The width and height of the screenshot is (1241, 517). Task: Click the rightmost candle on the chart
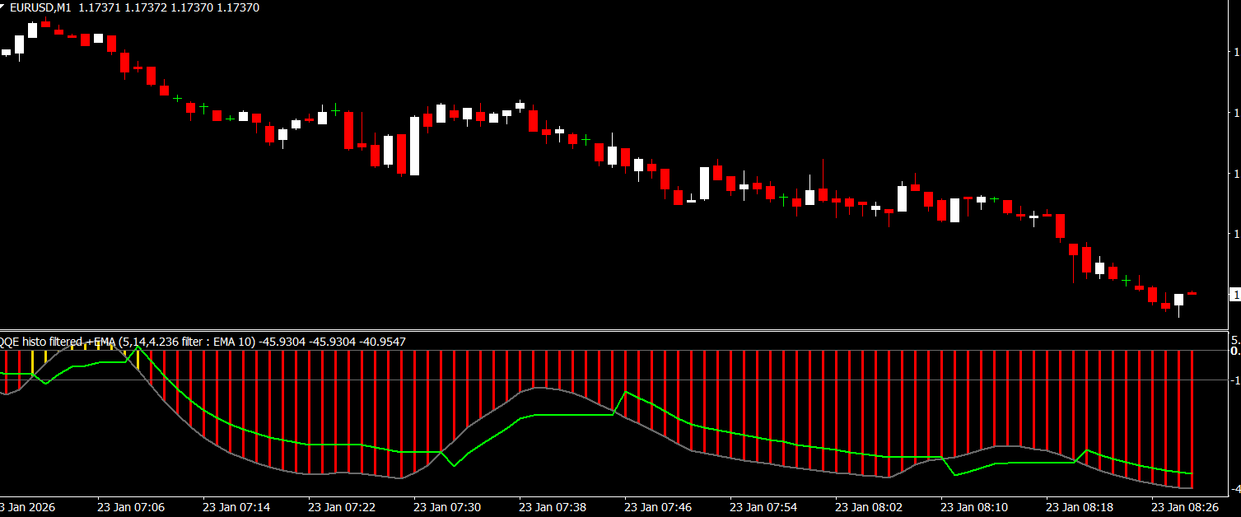click(1192, 293)
